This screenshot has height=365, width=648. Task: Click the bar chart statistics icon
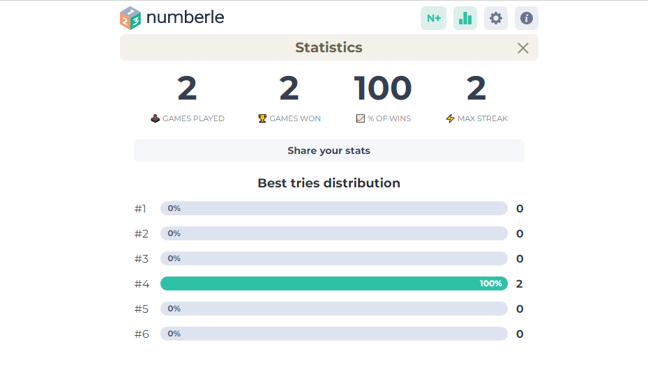coord(465,18)
